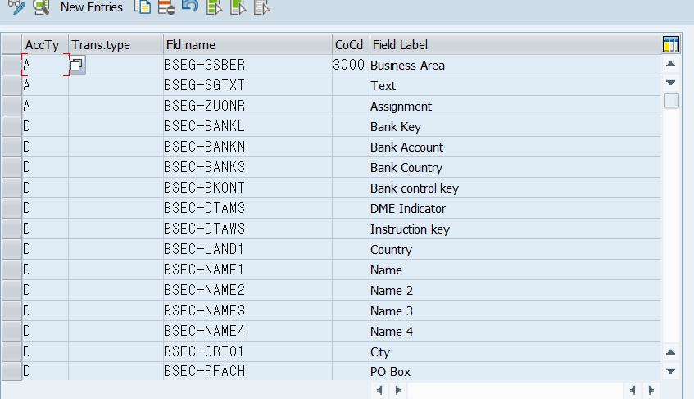This screenshot has width=694, height=399.
Task: Click the Bank Account label cell
Action: point(515,147)
